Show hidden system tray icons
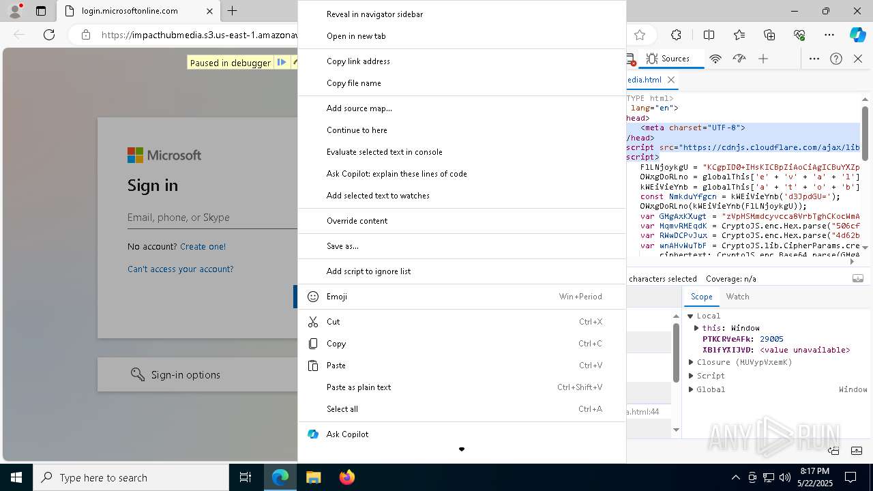 735,477
